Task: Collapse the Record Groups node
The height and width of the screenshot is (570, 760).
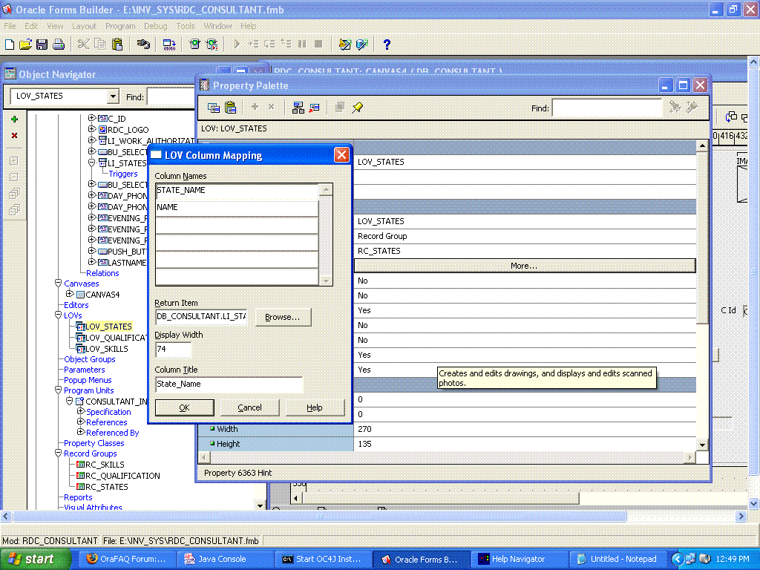Action: [58, 453]
